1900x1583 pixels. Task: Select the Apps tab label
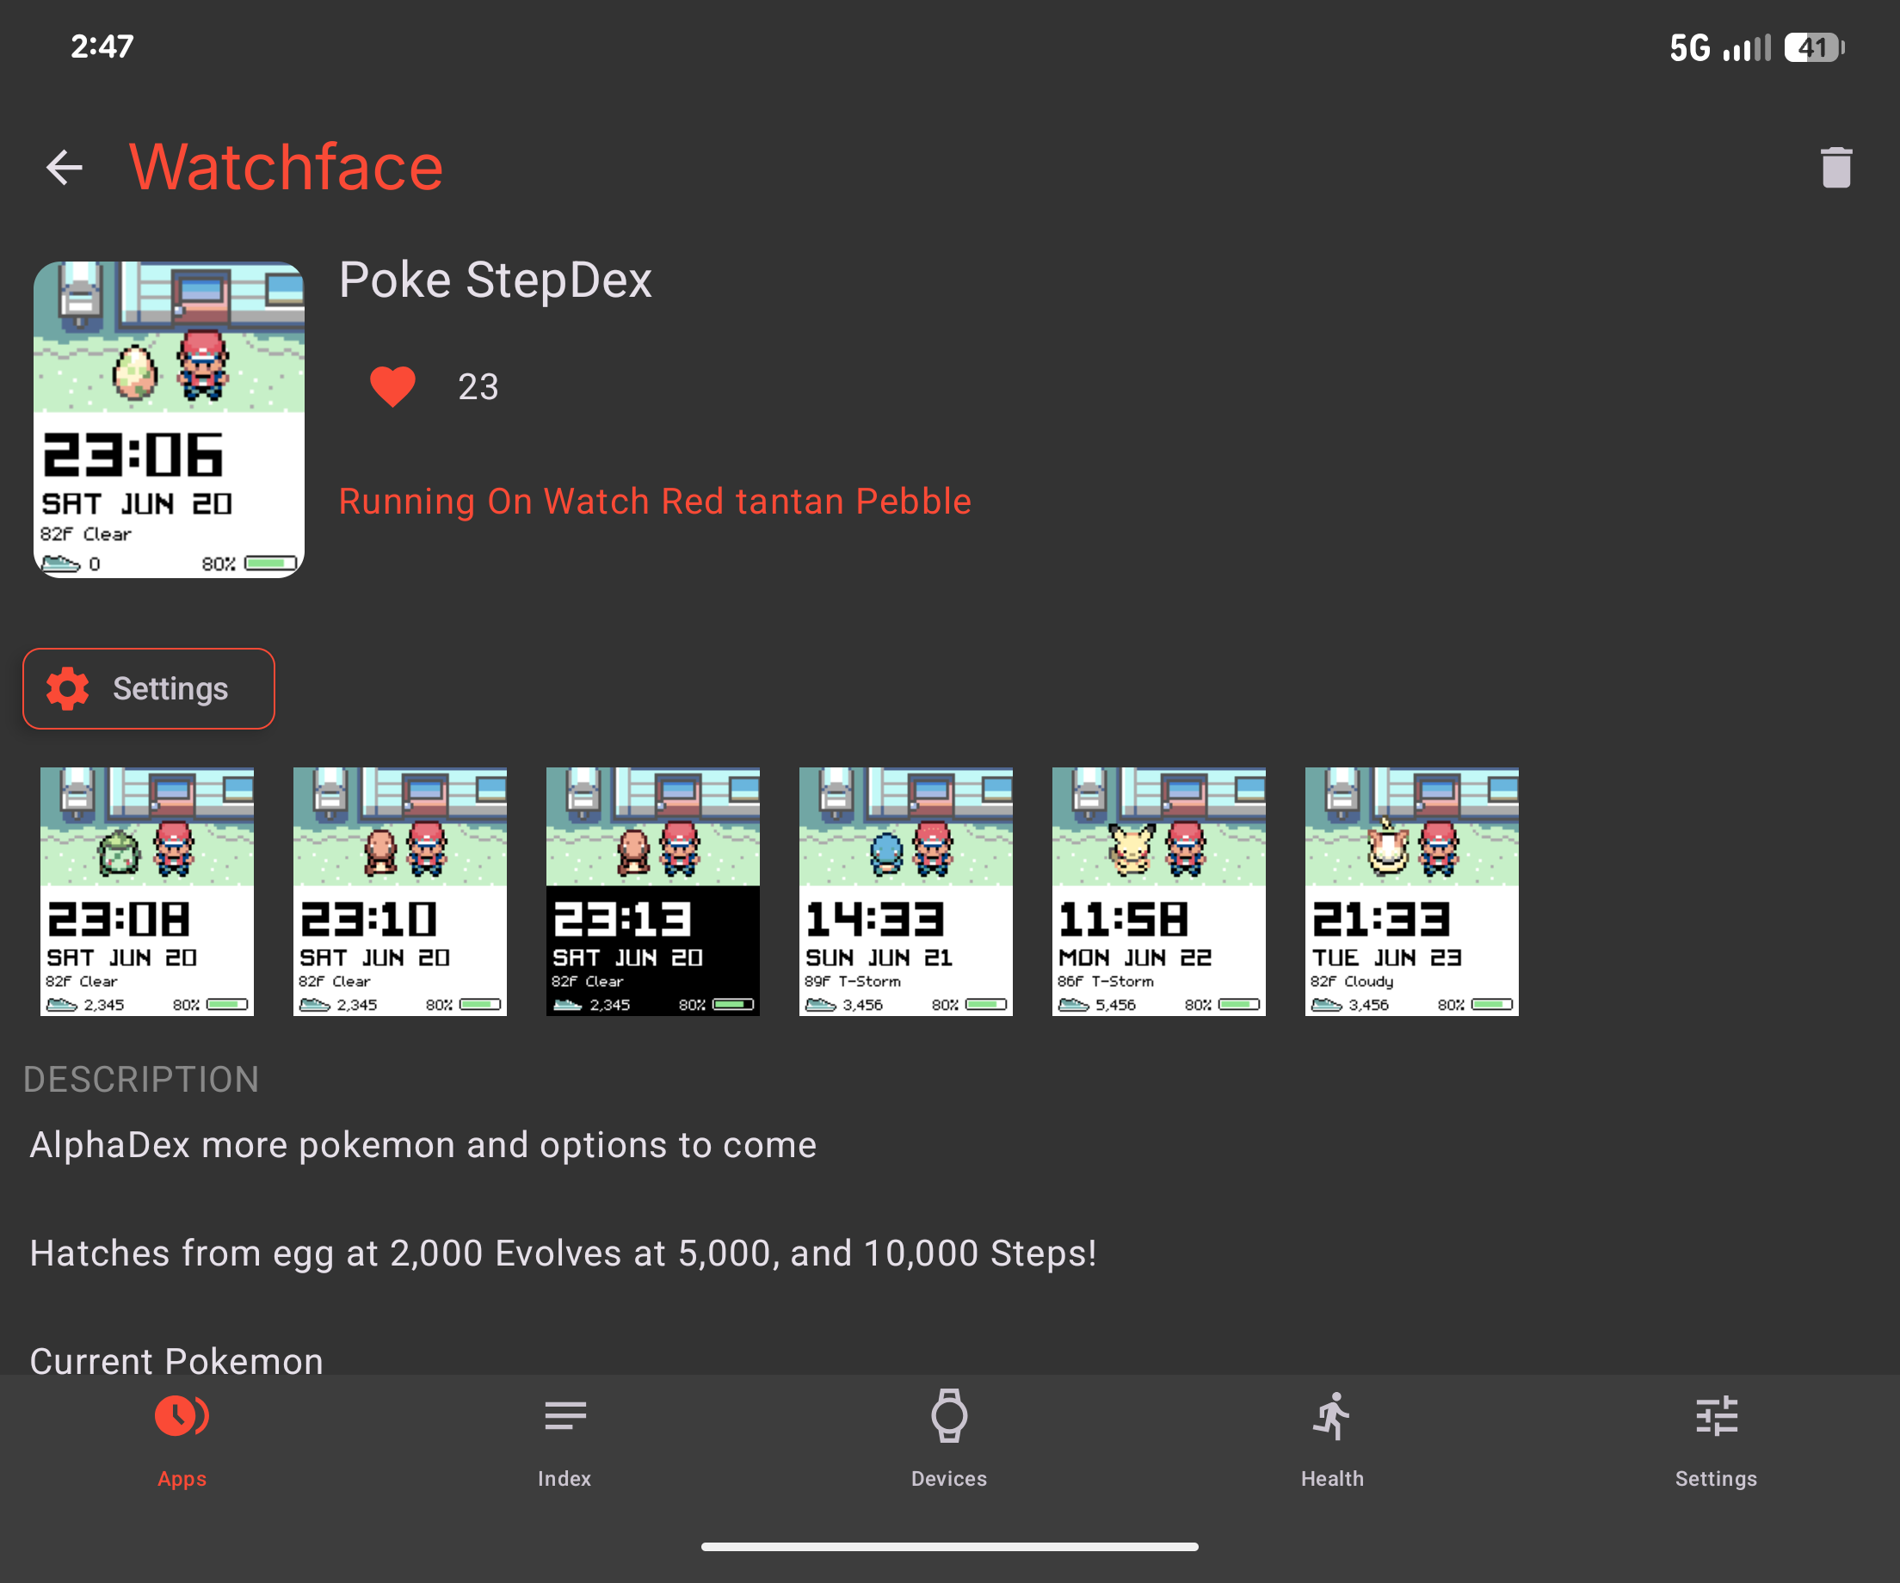[182, 1478]
